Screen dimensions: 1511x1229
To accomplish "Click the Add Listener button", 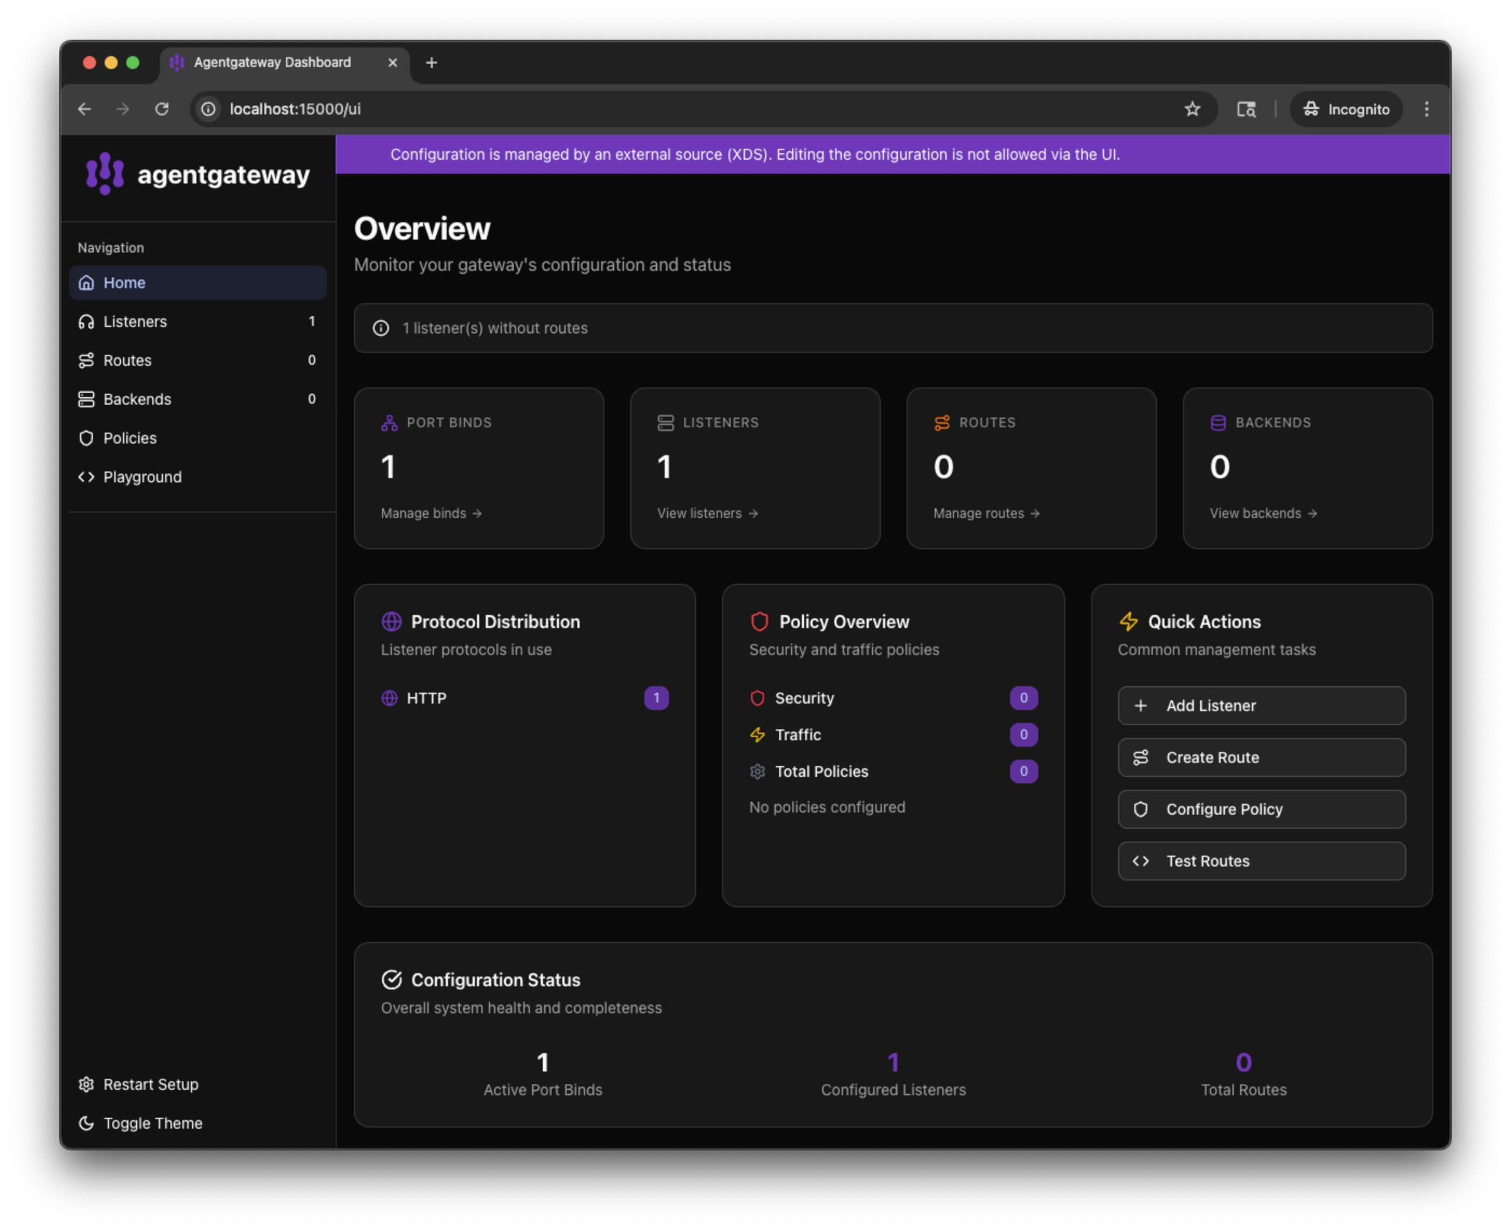I will click(x=1261, y=706).
